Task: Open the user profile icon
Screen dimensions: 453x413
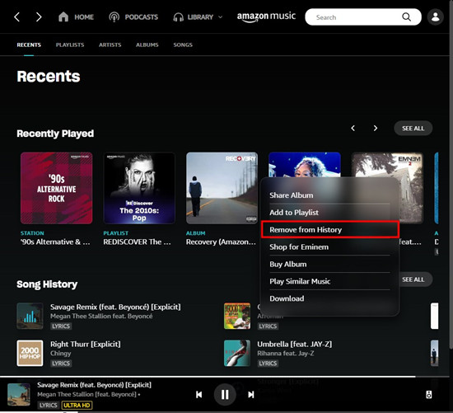Action: pos(436,17)
